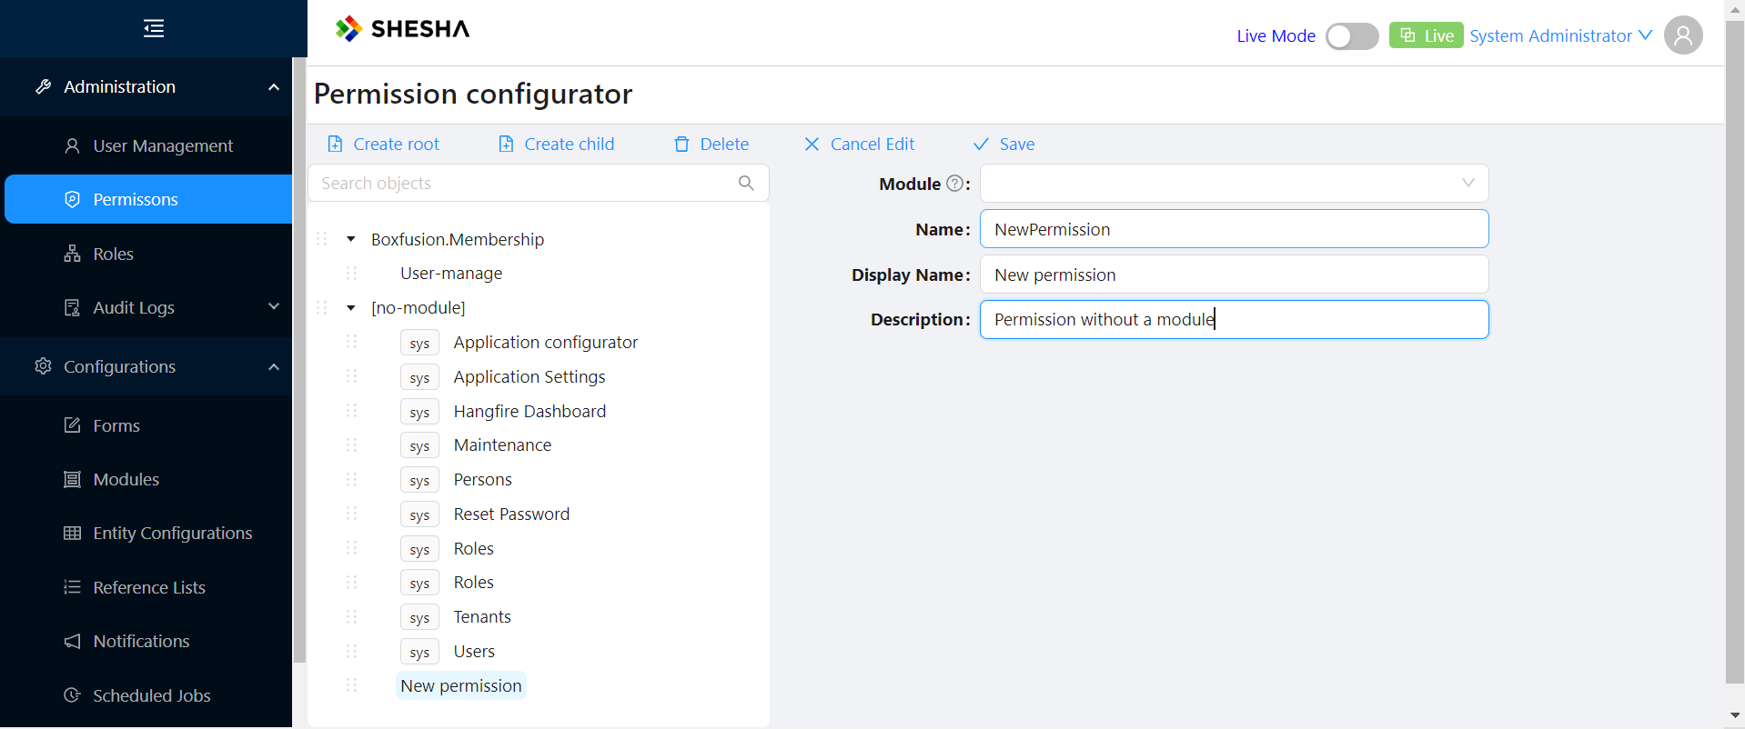The height and width of the screenshot is (729, 1745).
Task: Click drag handle beside Hangfire Dashboard
Action: (x=352, y=411)
